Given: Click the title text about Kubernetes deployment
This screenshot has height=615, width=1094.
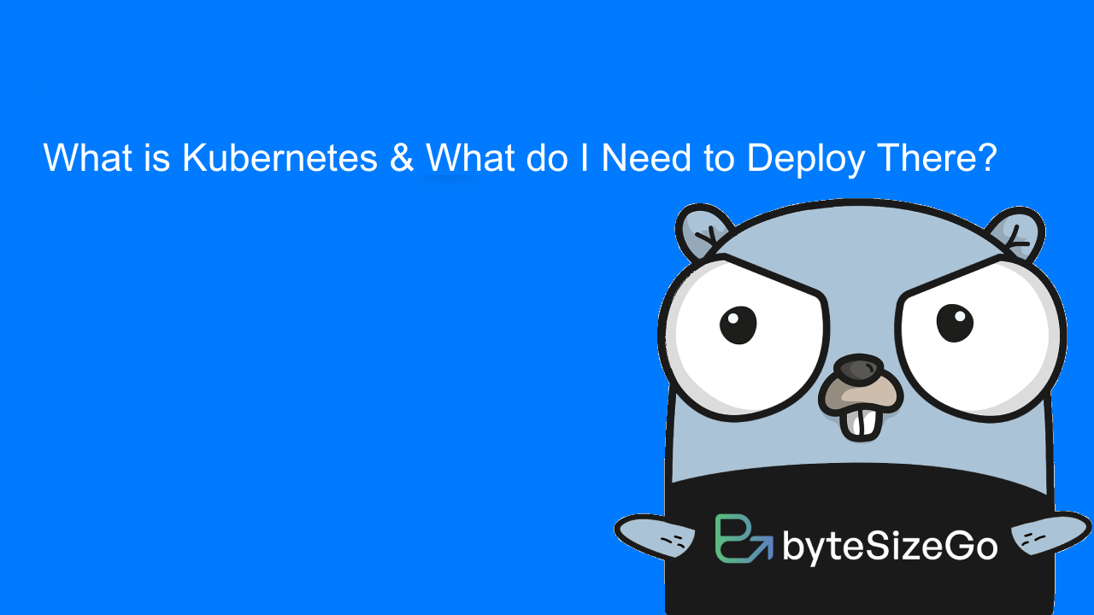Looking at the screenshot, I should pyautogui.click(x=520, y=159).
